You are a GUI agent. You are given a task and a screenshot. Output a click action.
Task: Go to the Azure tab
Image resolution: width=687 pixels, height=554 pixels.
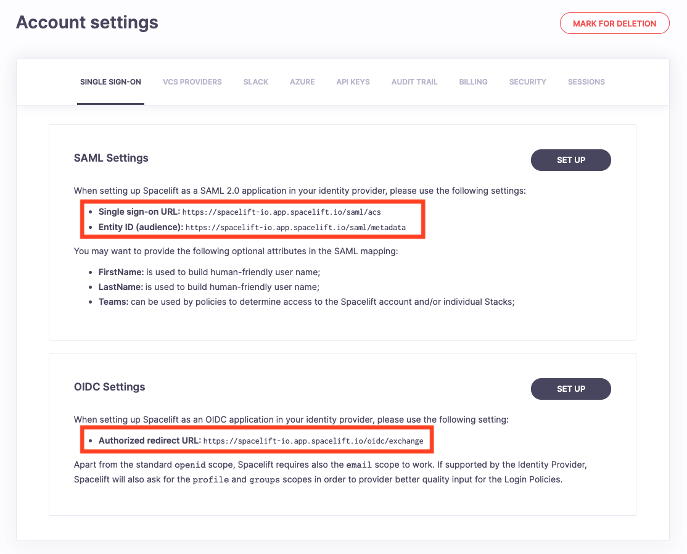pyautogui.click(x=302, y=82)
